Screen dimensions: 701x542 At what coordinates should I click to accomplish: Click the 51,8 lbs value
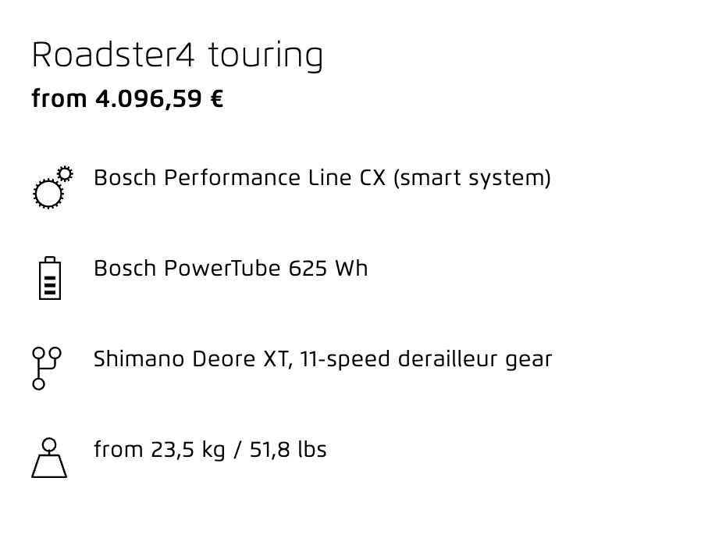[x=288, y=449]
